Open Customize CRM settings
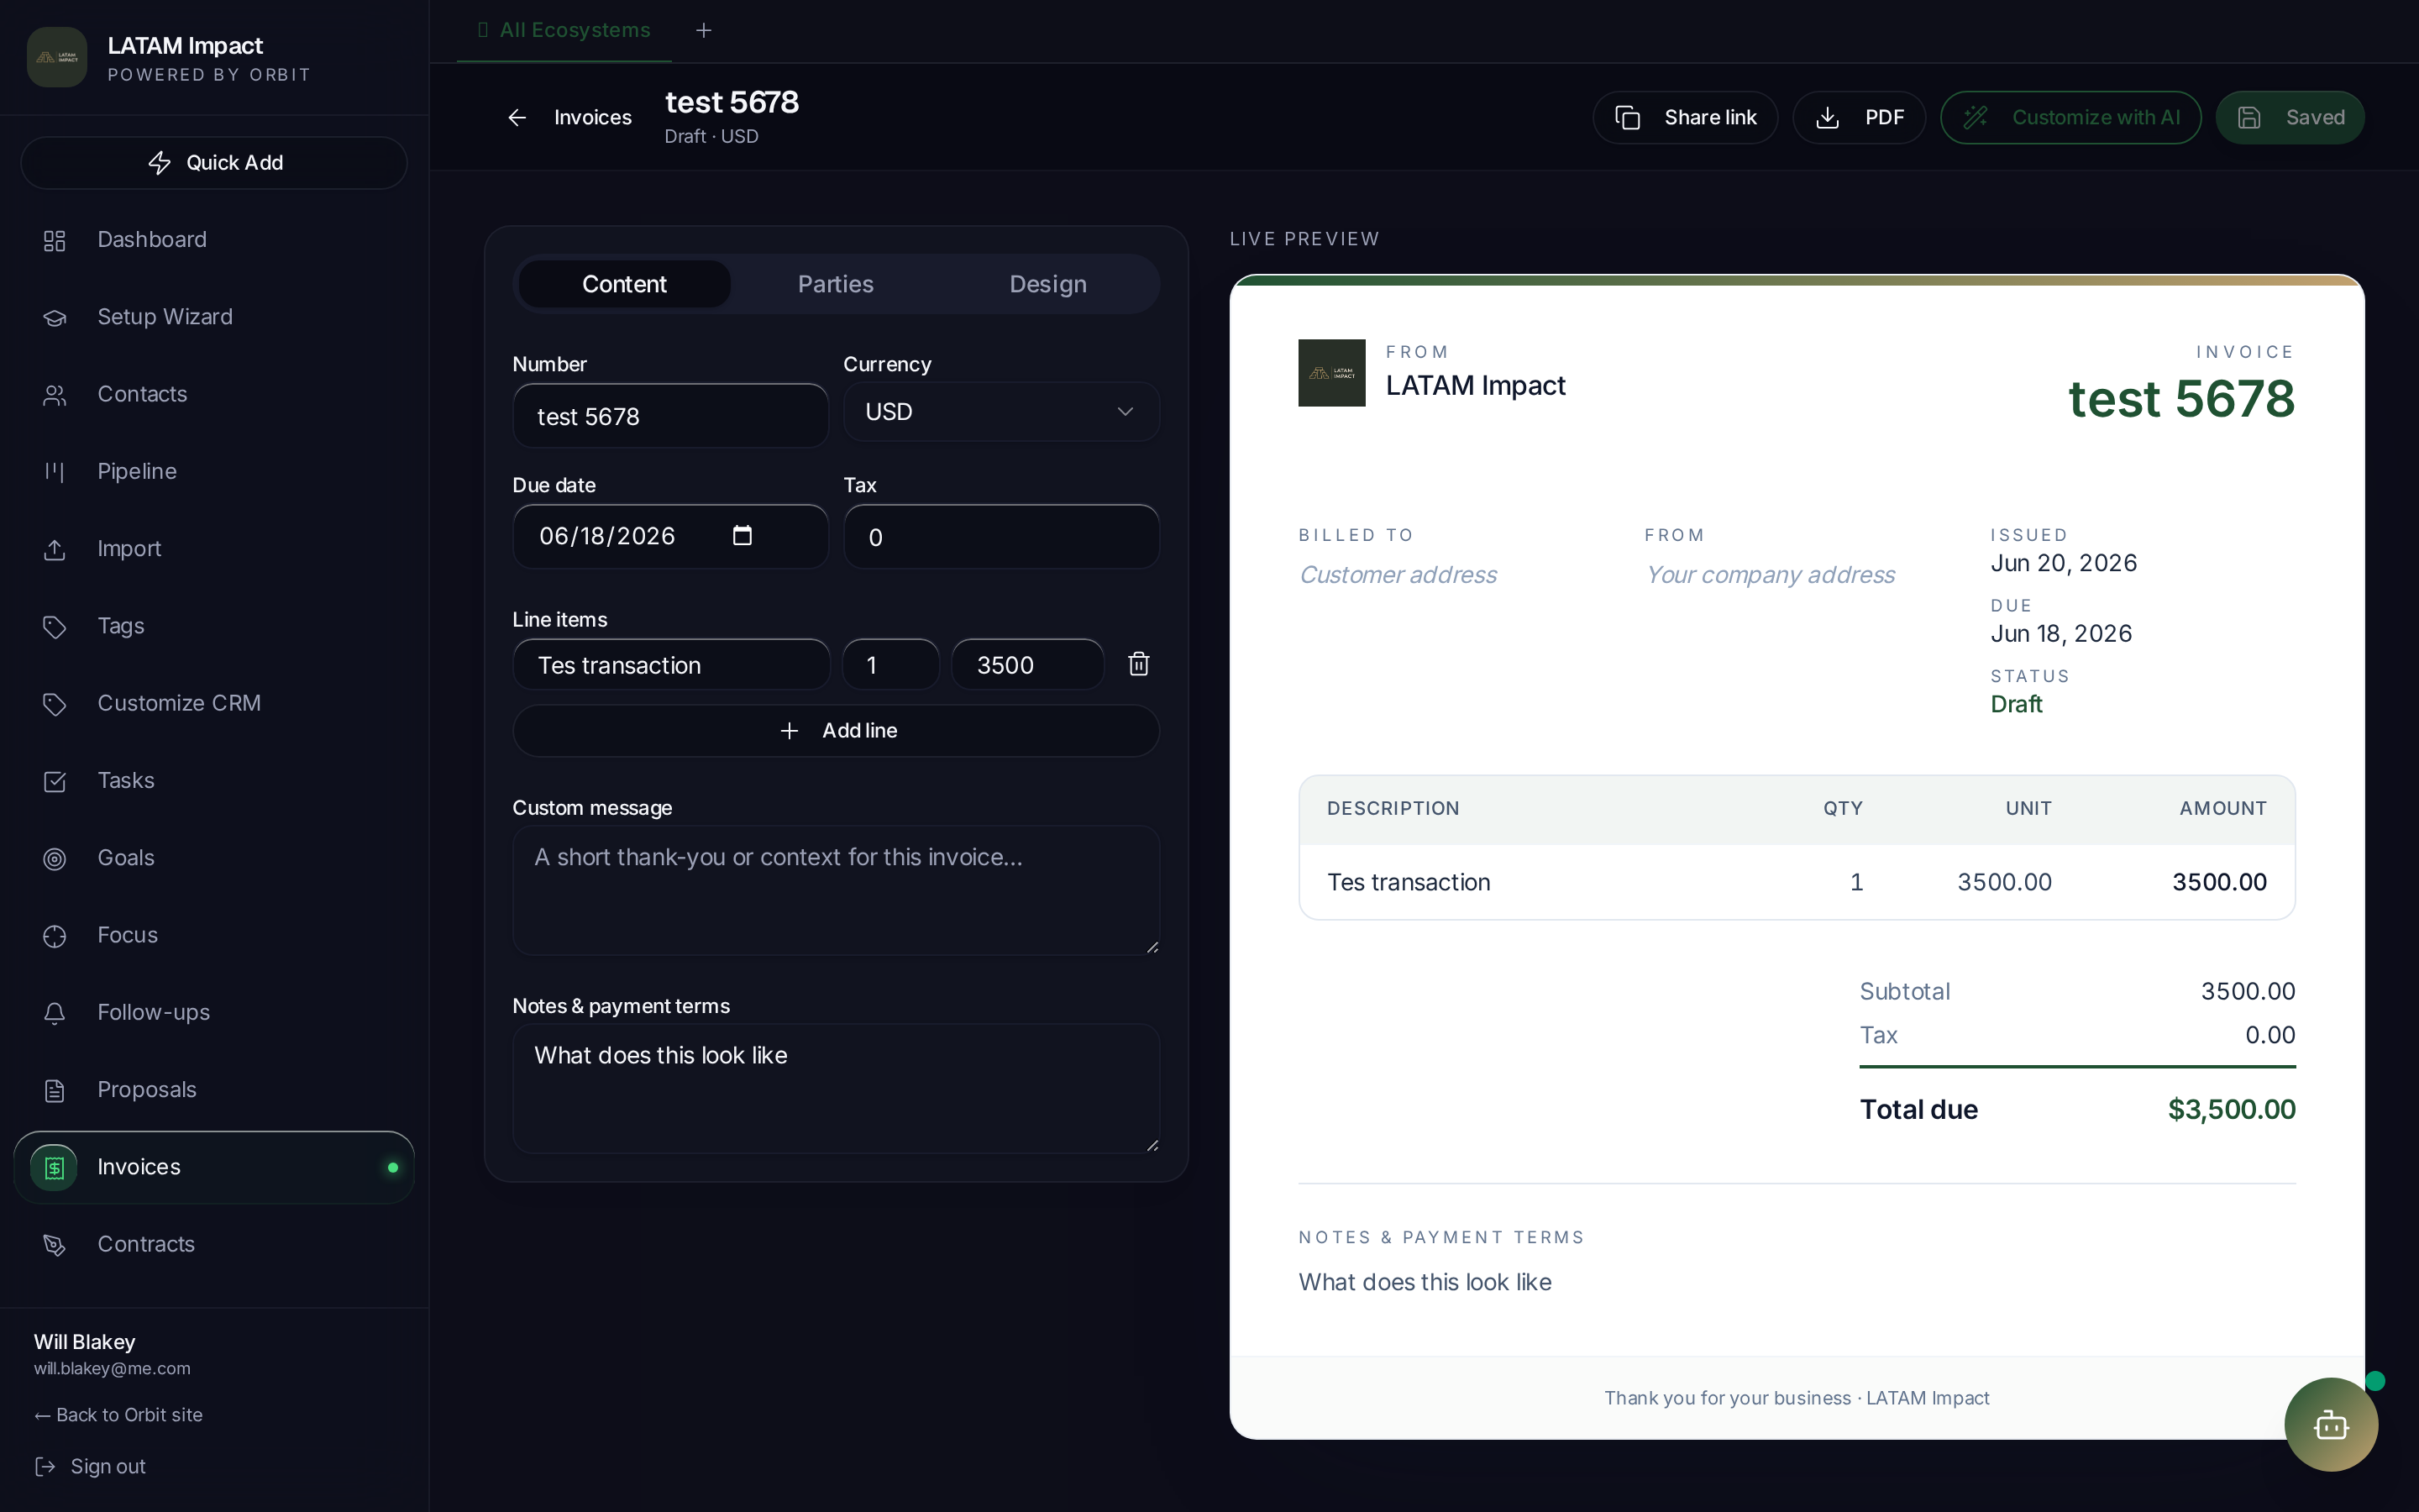Image resolution: width=2419 pixels, height=1512 pixels. pyautogui.click(x=214, y=703)
